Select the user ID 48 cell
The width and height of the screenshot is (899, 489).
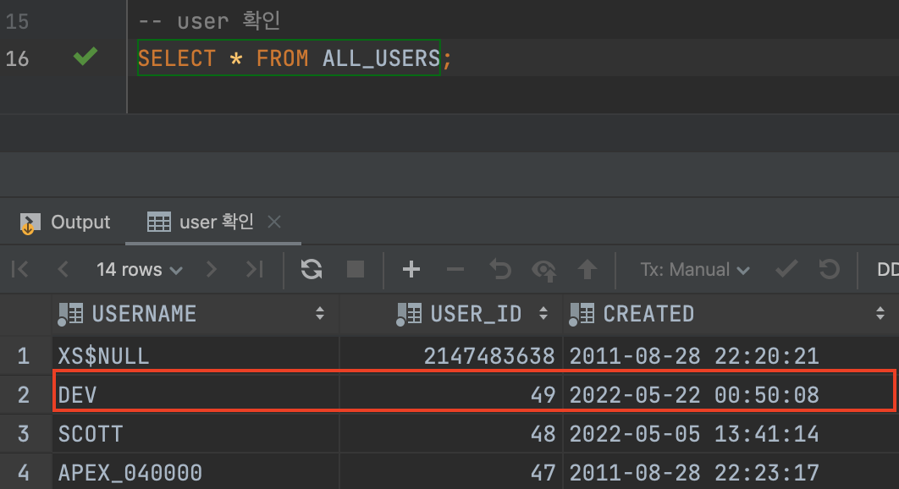click(x=451, y=434)
